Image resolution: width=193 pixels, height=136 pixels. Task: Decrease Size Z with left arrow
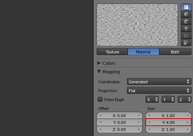(x=149, y=129)
